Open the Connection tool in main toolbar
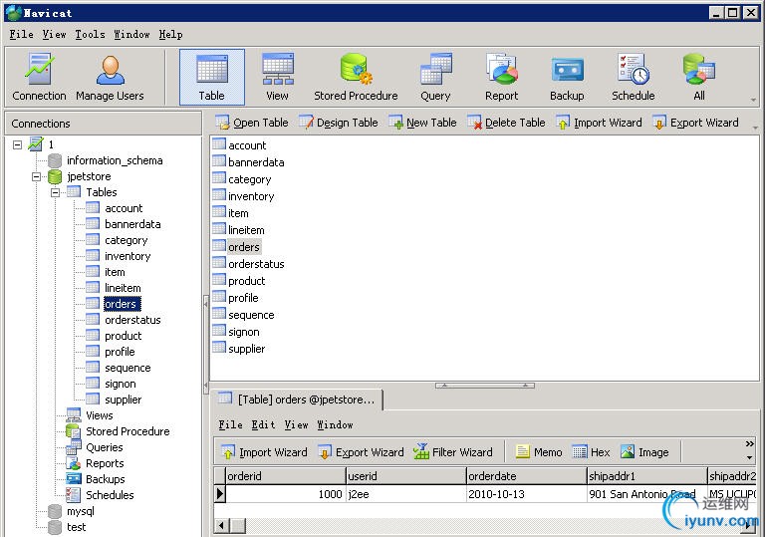This screenshot has height=537, width=765. coord(39,77)
